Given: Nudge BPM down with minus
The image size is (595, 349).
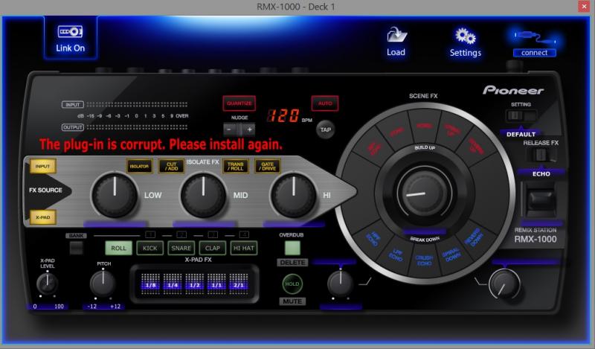Looking at the screenshot, I should click(229, 129).
